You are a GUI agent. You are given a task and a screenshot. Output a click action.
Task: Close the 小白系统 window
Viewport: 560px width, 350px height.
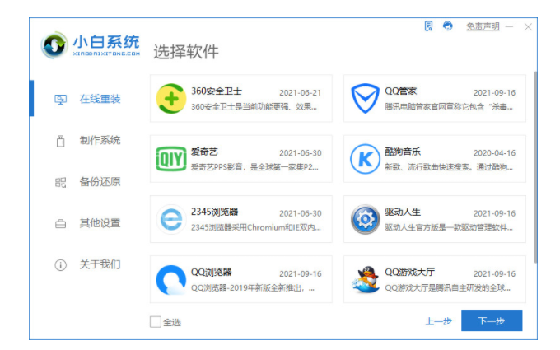point(528,27)
